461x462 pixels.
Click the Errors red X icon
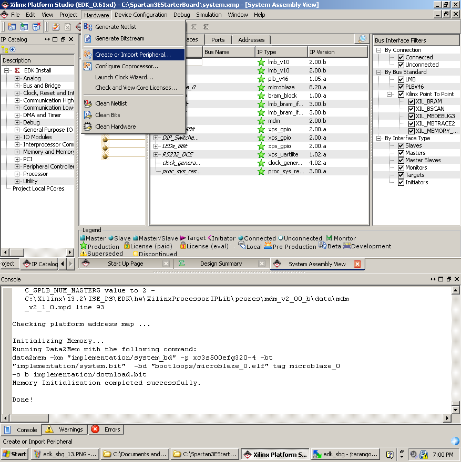point(95,429)
